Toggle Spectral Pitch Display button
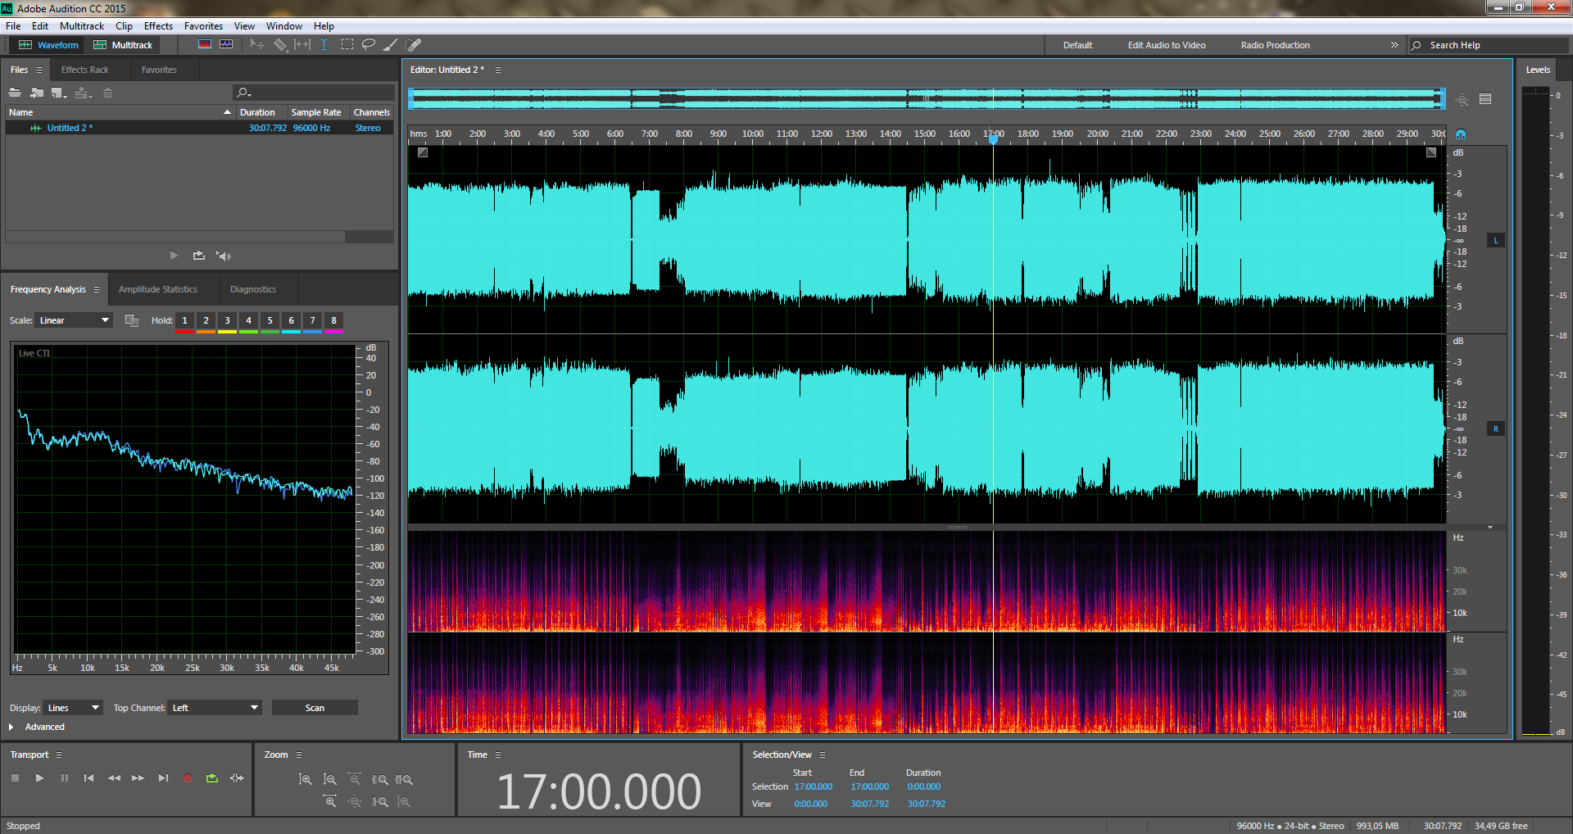The image size is (1573, 834). (x=226, y=44)
